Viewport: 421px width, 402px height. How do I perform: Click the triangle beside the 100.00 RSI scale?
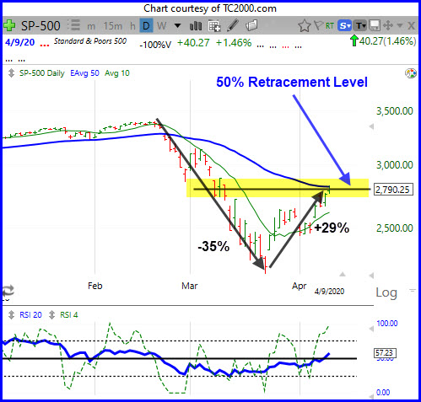[371, 329]
